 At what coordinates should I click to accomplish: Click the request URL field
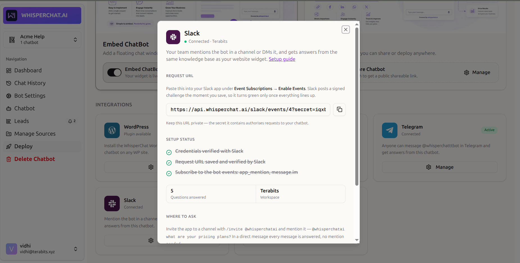(248, 109)
